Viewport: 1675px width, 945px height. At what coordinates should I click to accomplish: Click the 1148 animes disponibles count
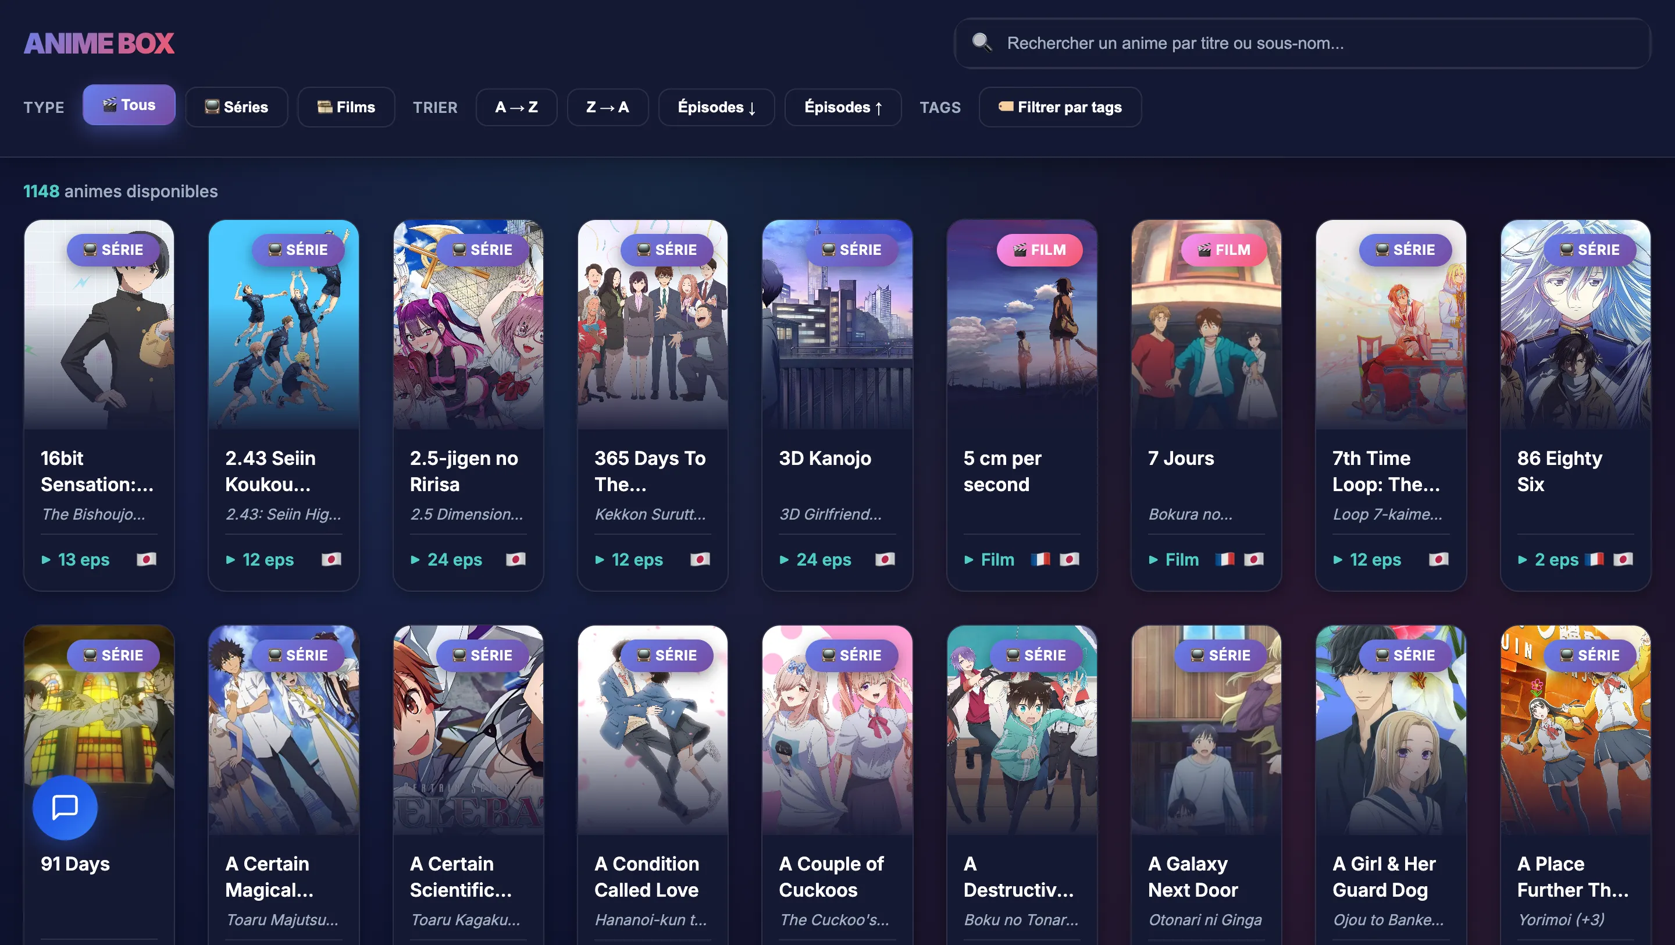(x=120, y=191)
